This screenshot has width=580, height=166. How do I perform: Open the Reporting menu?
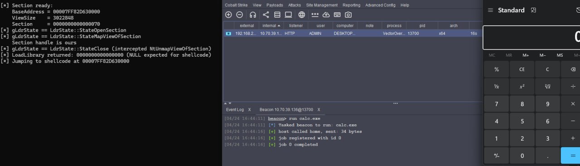point(351,5)
